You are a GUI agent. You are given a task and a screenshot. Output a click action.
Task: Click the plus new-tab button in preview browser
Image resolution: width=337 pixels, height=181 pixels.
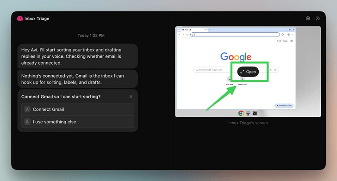coord(210,30)
